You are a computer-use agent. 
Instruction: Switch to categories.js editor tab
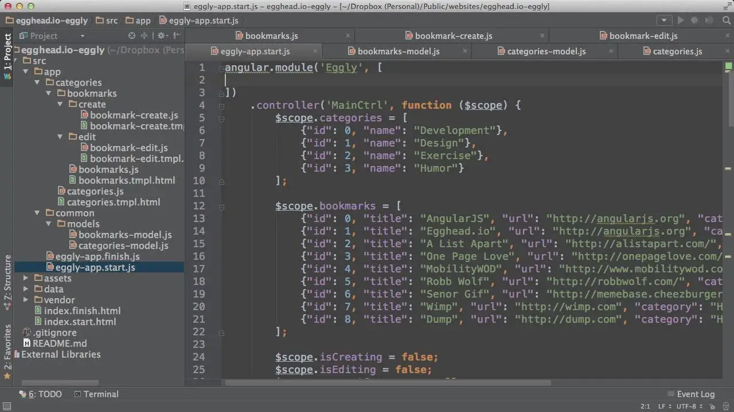pos(677,51)
